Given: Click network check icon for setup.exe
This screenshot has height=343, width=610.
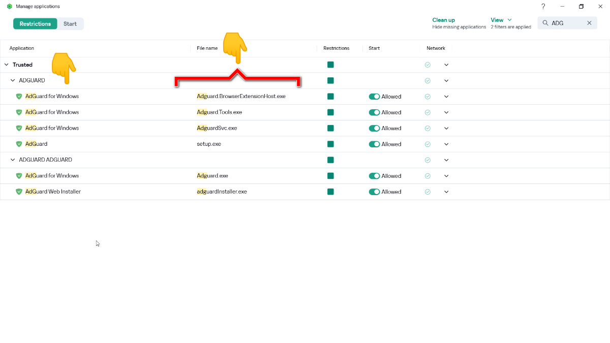Looking at the screenshot, I should point(428,144).
